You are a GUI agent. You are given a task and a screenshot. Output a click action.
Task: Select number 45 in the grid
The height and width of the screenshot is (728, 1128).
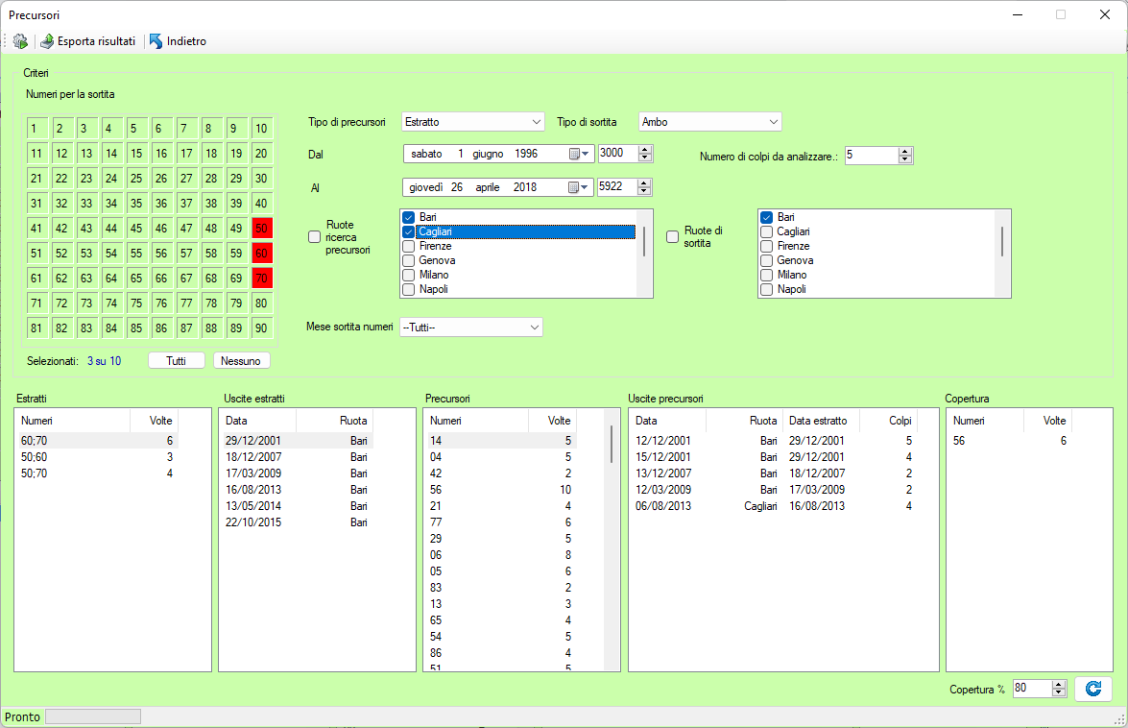pyautogui.click(x=137, y=229)
